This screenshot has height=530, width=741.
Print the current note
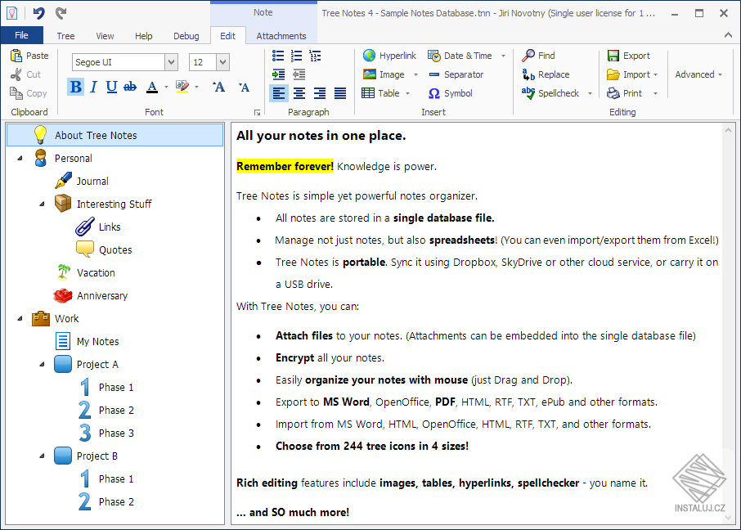coord(624,93)
